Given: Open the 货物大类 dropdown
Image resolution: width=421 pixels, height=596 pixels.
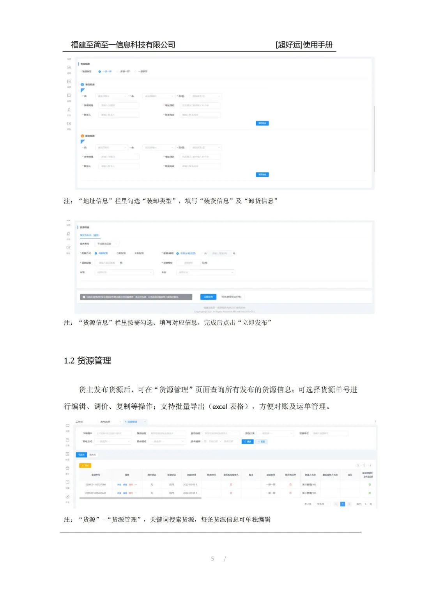Looking at the screenshot, I should [x=275, y=433].
